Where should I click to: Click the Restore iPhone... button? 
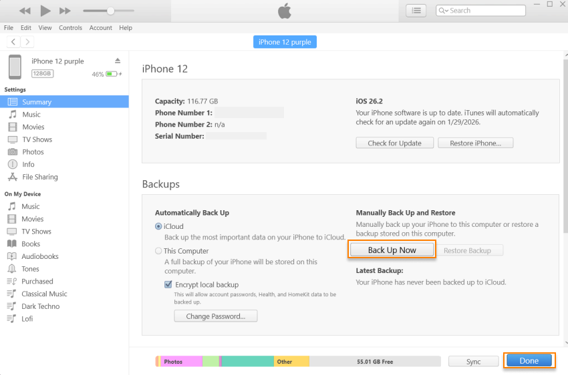click(475, 143)
